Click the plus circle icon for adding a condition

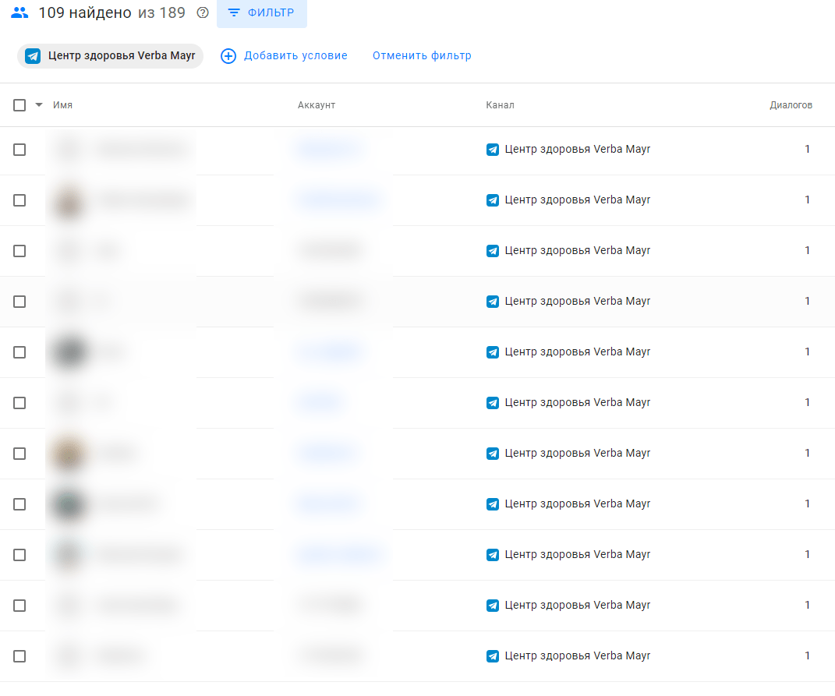[x=228, y=56]
